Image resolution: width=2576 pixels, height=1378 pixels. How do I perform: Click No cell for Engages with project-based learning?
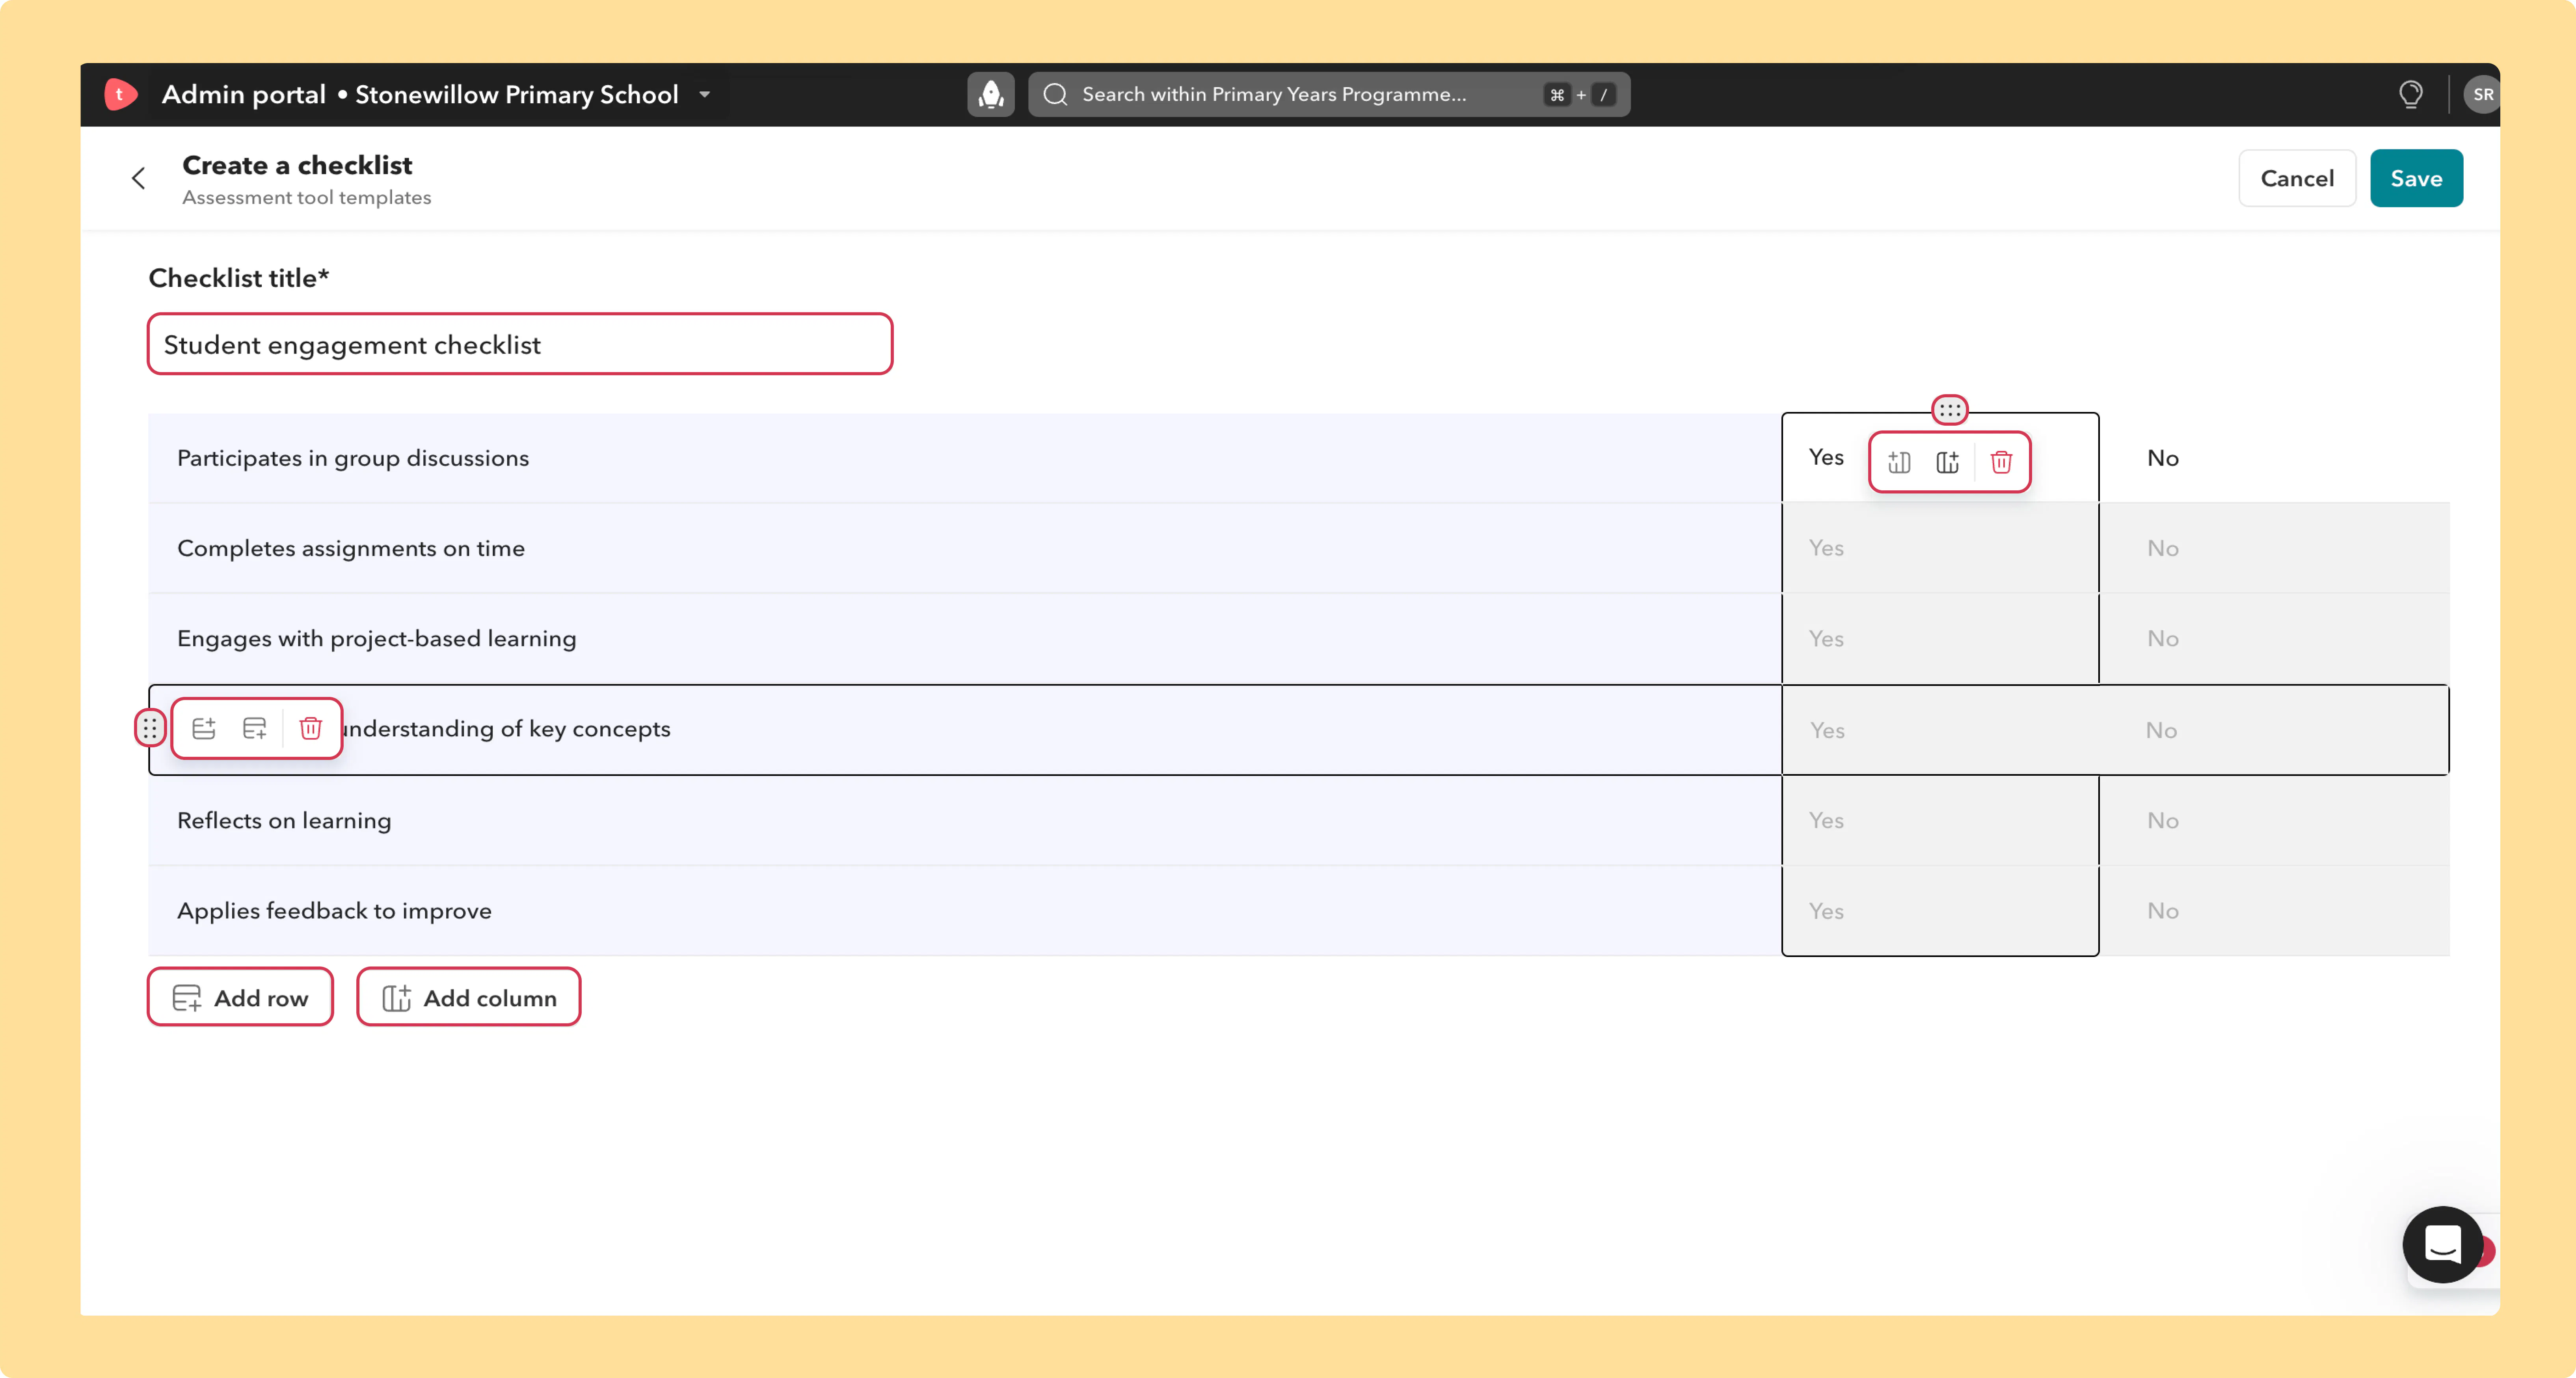click(2274, 638)
